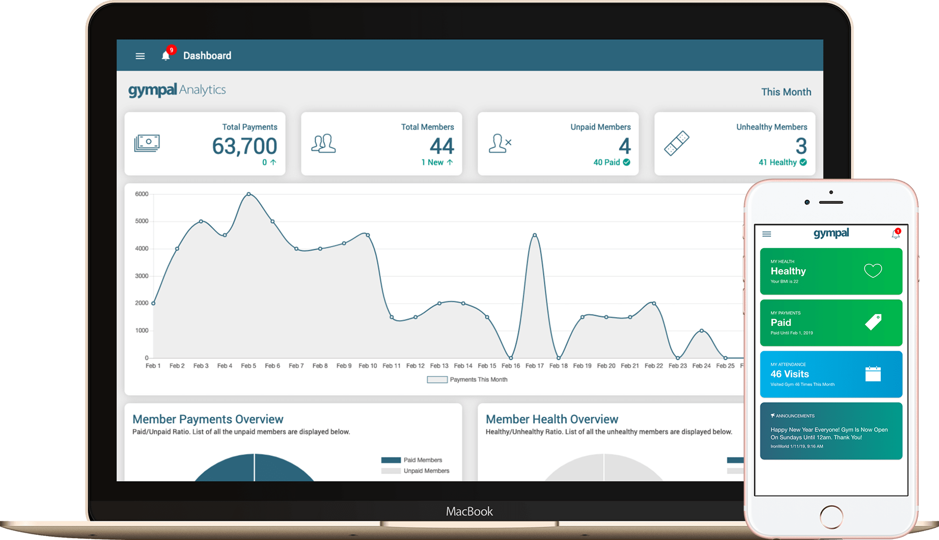Open the My Payments Paid card
This screenshot has width=939, height=540.
coord(830,323)
